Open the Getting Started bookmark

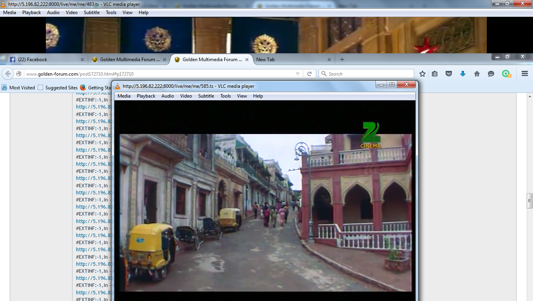pos(96,87)
